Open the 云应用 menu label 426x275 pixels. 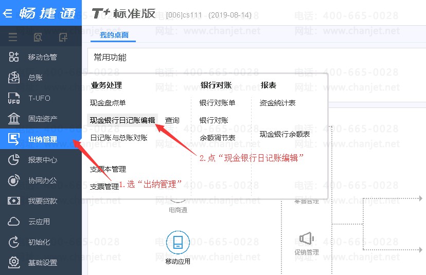tap(39, 222)
